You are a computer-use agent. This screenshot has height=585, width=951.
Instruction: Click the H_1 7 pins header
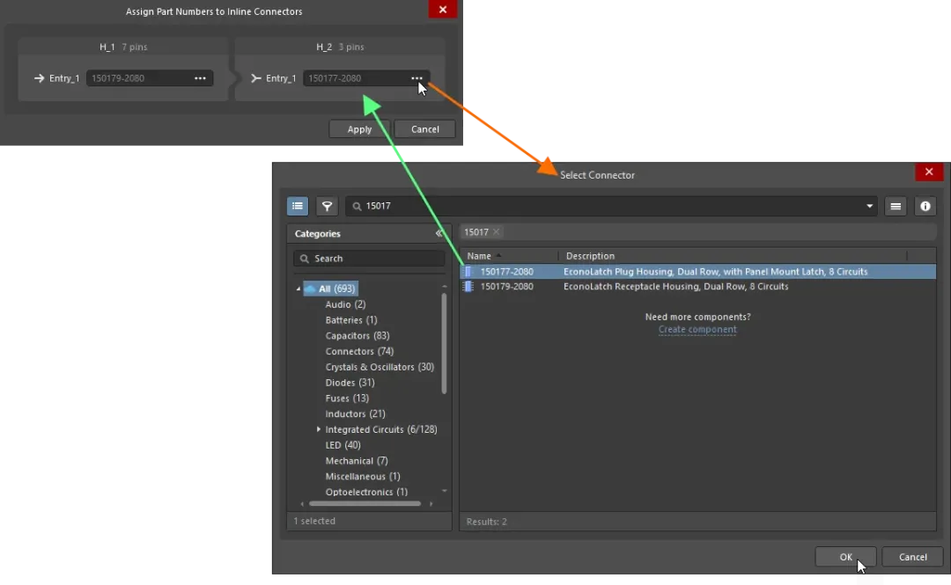[123, 47]
